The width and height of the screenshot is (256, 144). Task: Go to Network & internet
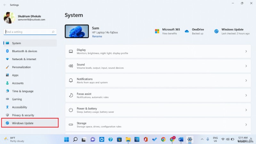click(30, 59)
